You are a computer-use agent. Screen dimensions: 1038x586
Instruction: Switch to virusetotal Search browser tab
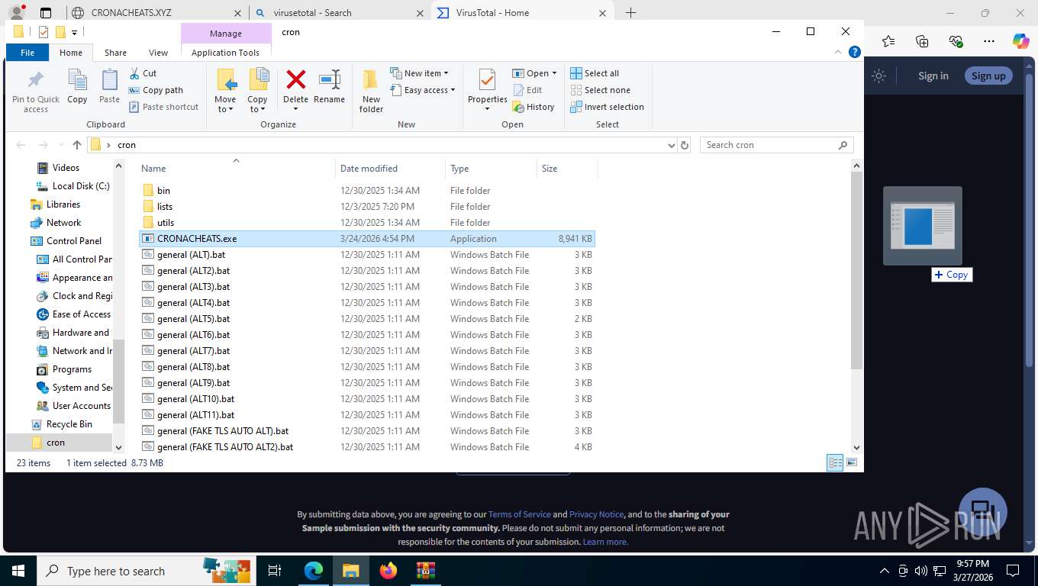339,13
